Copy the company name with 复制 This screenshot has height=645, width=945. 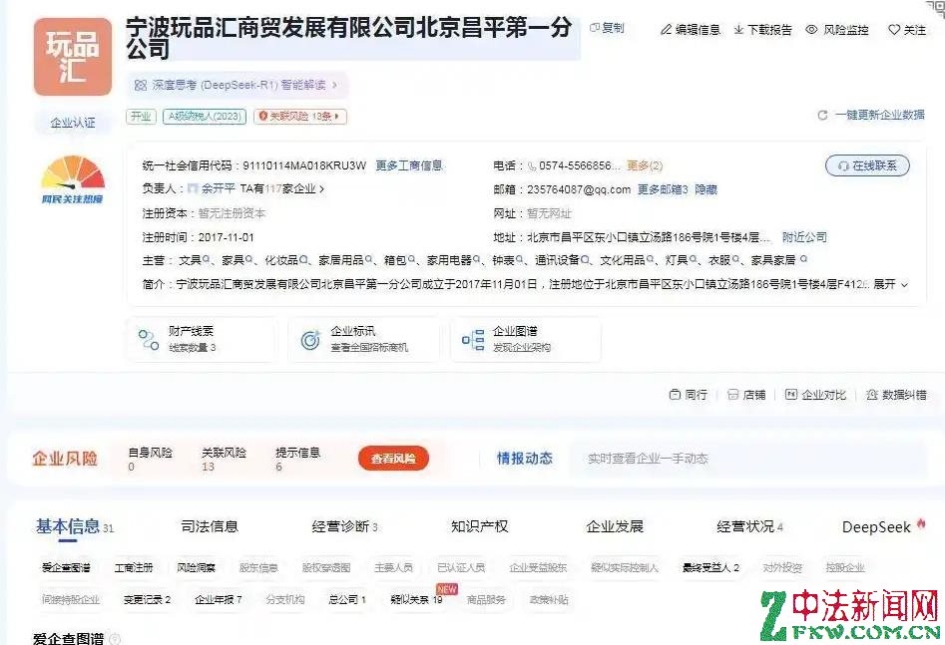click(x=607, y=28)
